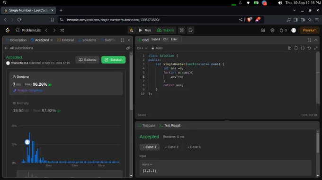Open the Editorial button
Screen dimensions: 322x180
click(87, 60)
